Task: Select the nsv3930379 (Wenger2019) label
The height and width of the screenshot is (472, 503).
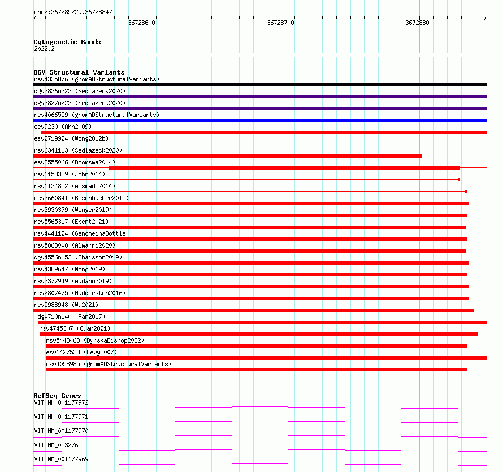Action: click(73, 210)
